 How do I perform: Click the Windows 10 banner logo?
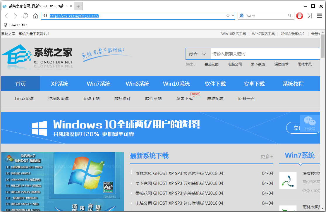(39, 128)
